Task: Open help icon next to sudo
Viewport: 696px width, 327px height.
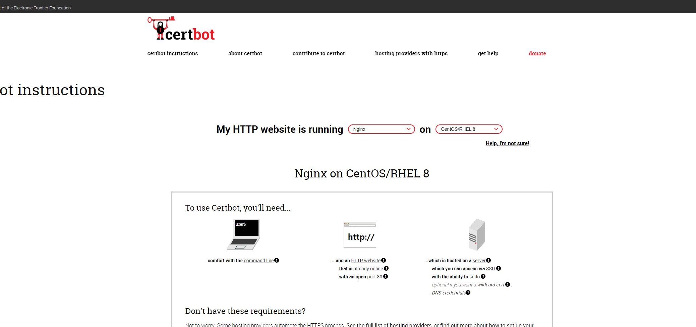Action: pos(483,276)
